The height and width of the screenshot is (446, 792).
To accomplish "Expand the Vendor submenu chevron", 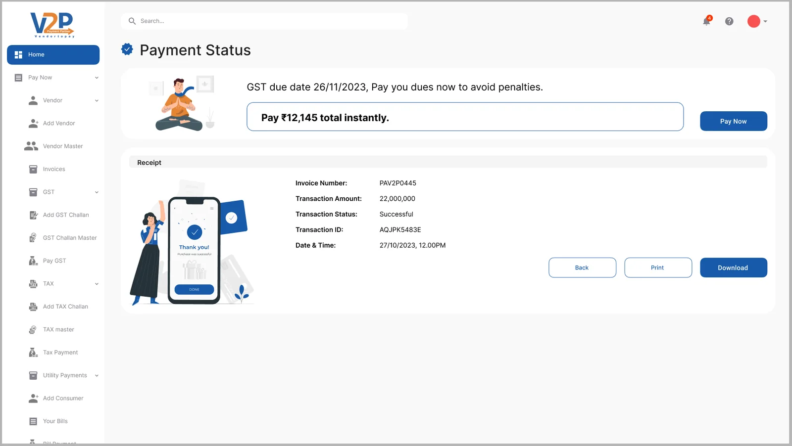I will (x=97, y=100).
